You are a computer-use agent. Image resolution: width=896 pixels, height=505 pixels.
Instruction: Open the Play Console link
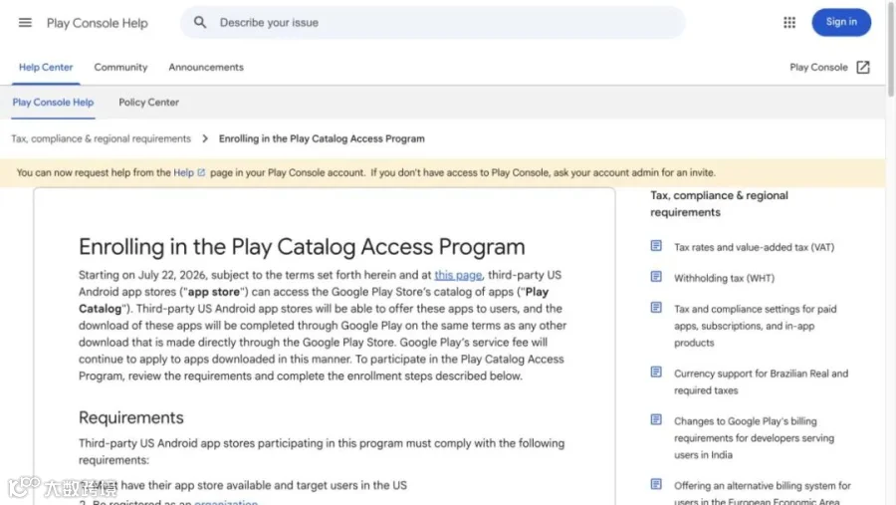(819, 67)
